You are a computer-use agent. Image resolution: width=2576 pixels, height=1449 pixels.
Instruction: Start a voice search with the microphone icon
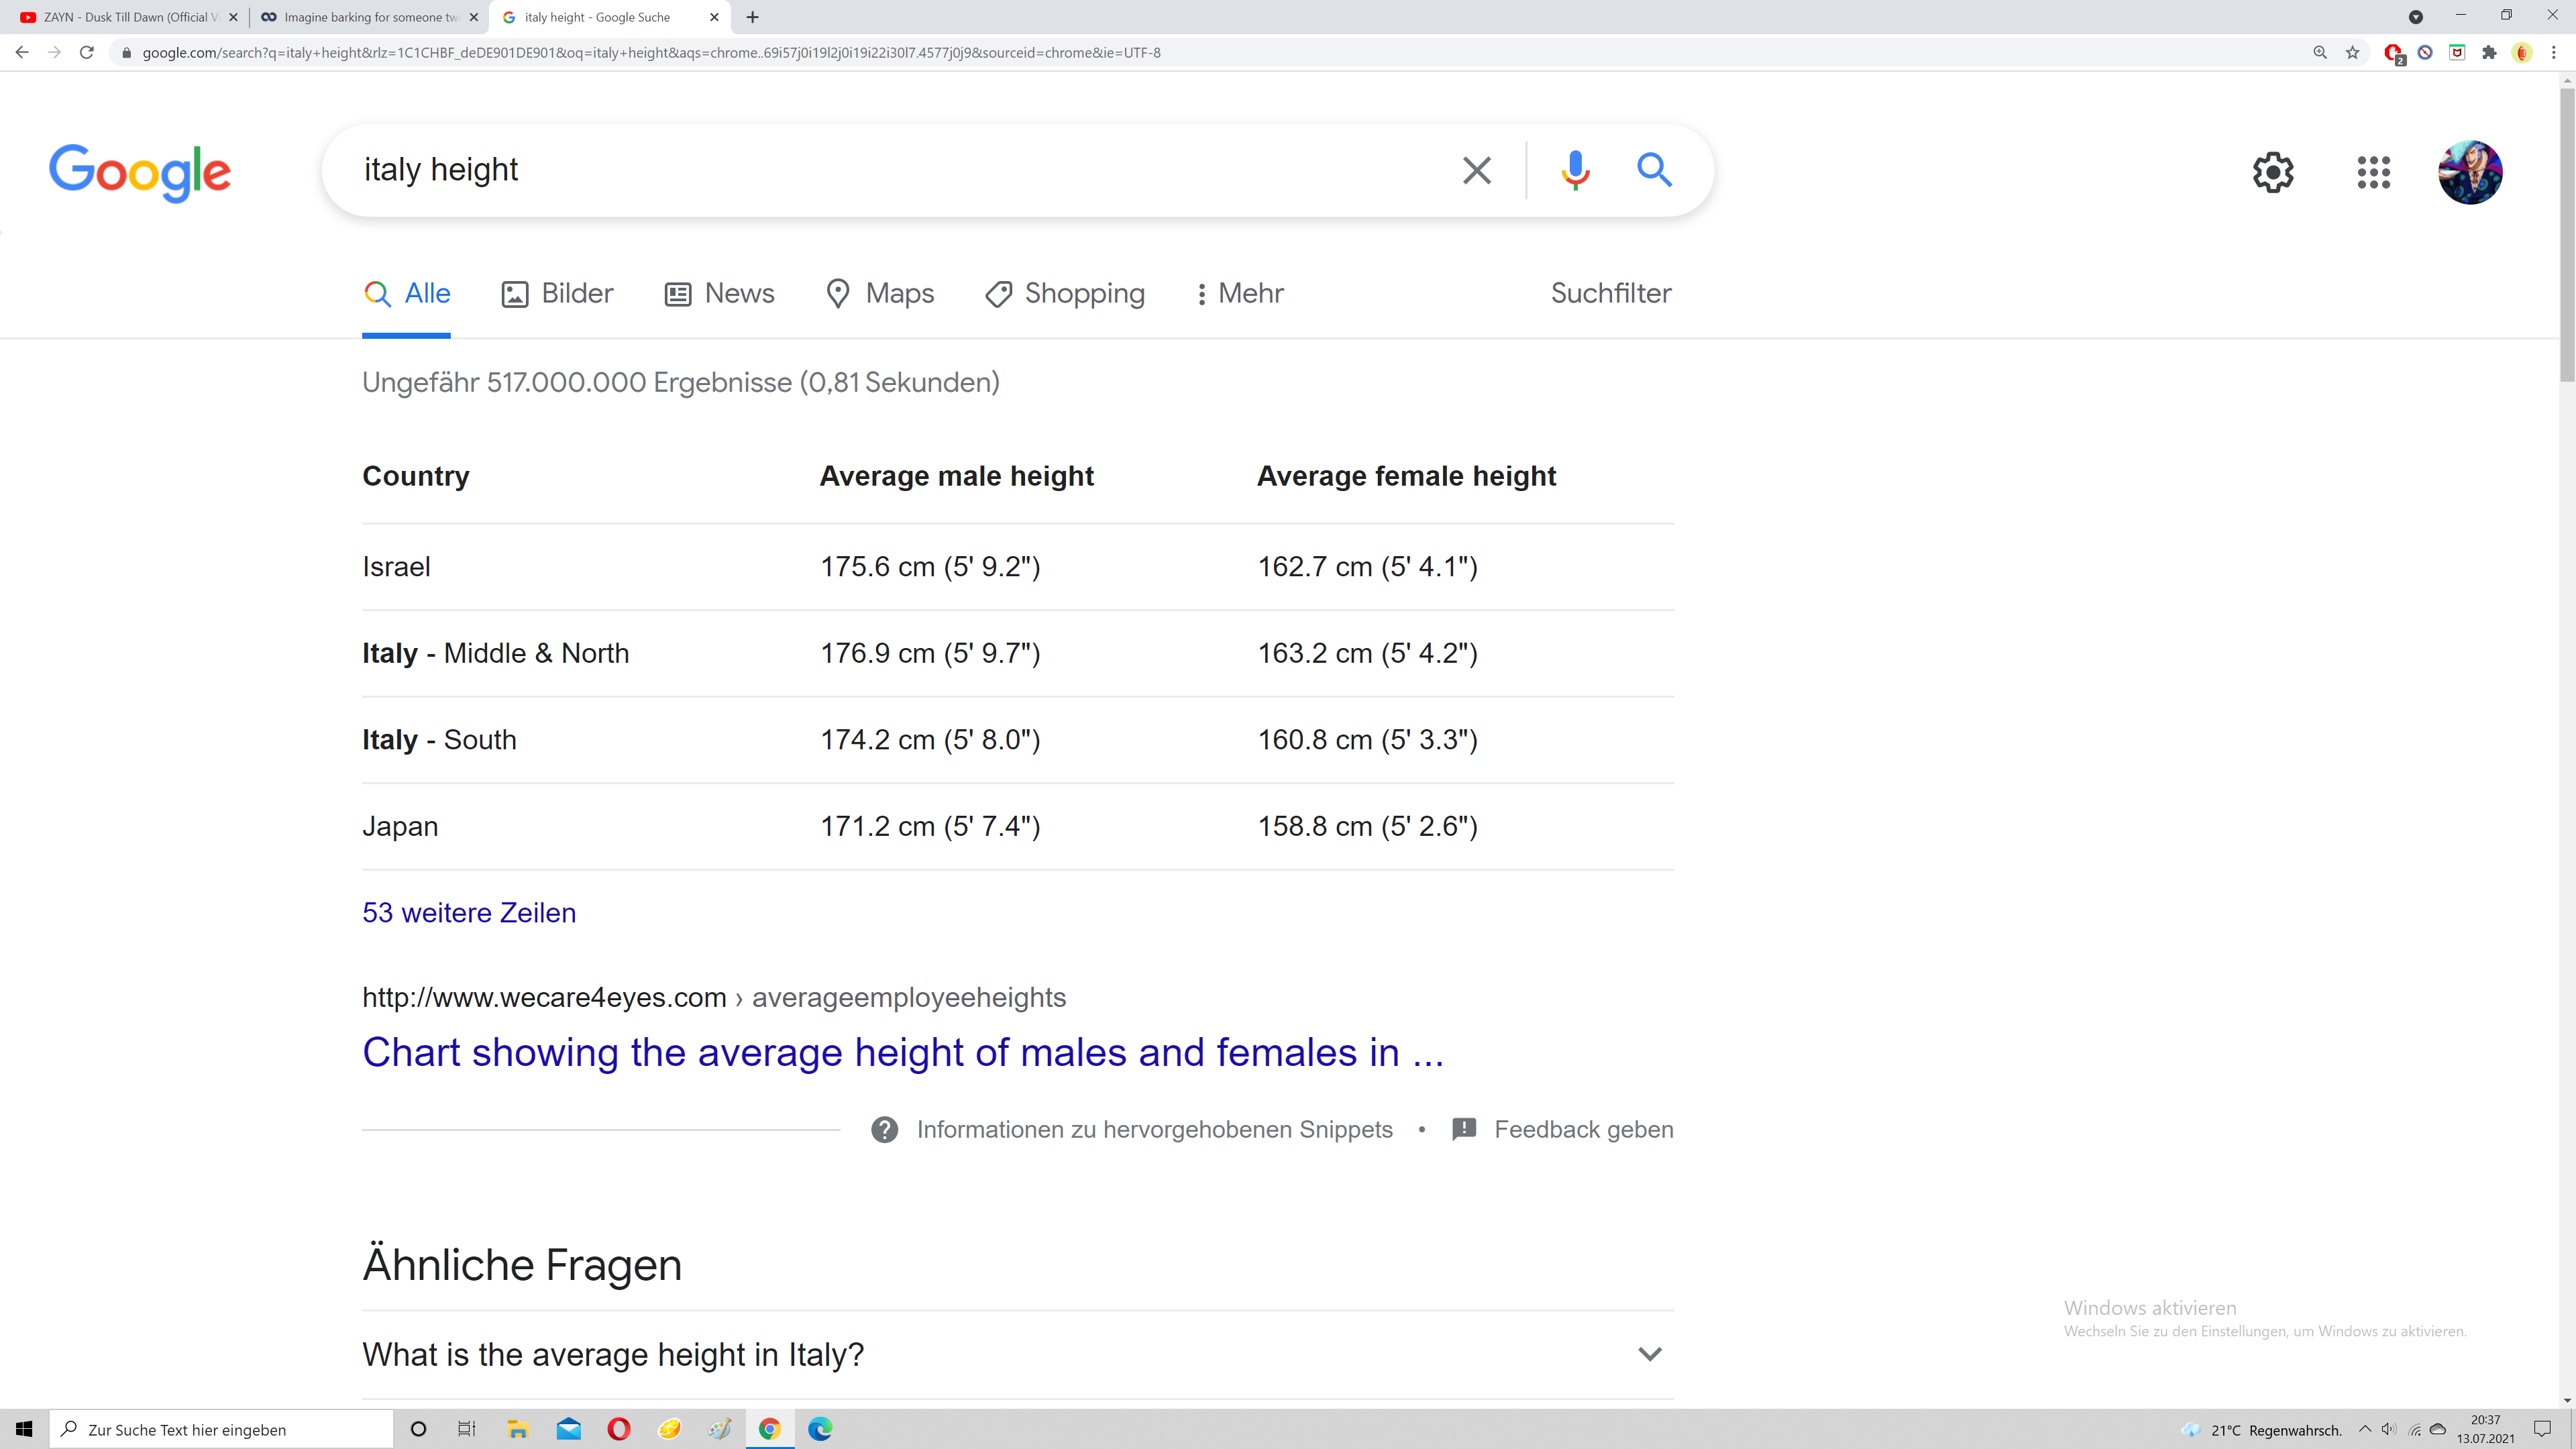(1575, 171)
